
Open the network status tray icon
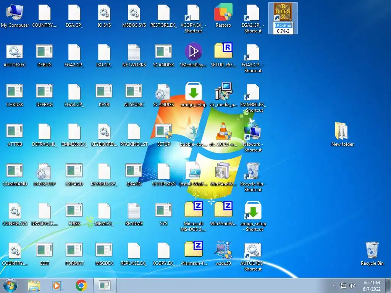coord(343,286)
